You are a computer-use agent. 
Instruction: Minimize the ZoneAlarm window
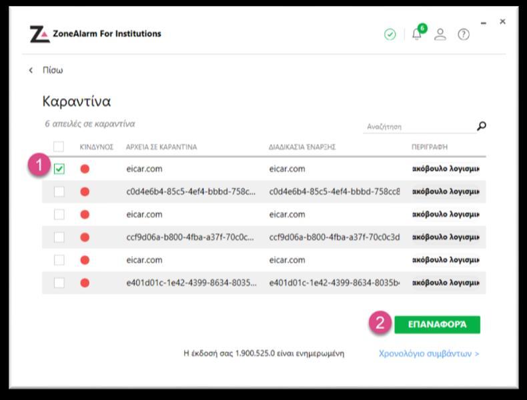coord(484,23)
